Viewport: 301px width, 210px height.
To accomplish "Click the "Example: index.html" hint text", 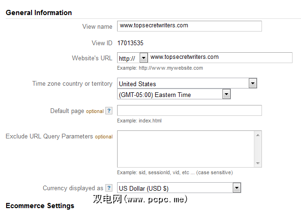I will [x=140, y=121].
